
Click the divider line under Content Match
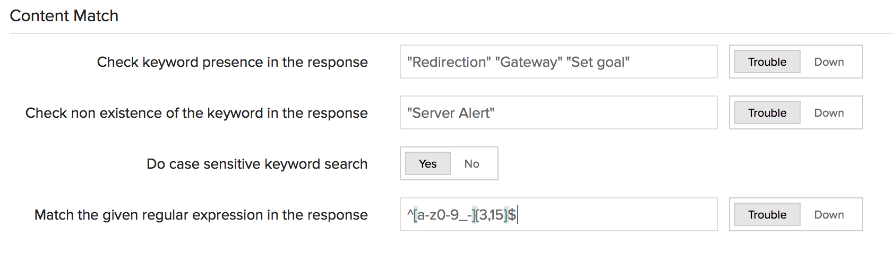[x=451, y=33]
